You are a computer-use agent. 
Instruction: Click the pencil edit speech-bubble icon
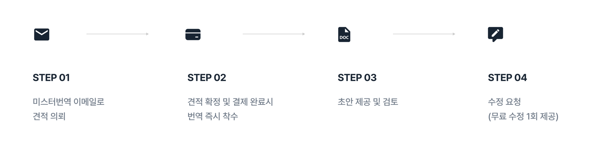point(495,34)
